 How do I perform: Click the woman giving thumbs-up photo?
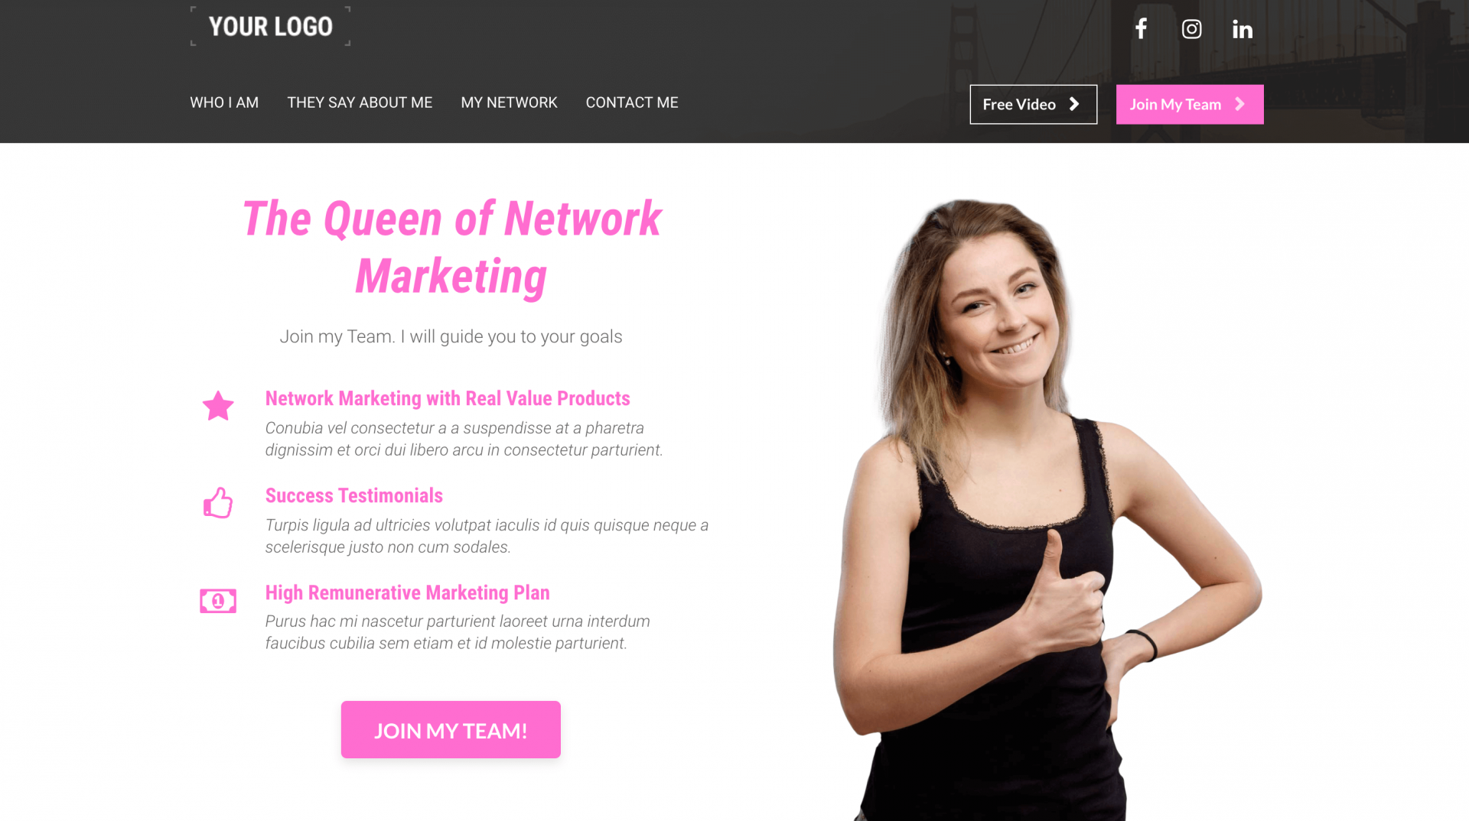(x=1048, y=510)
